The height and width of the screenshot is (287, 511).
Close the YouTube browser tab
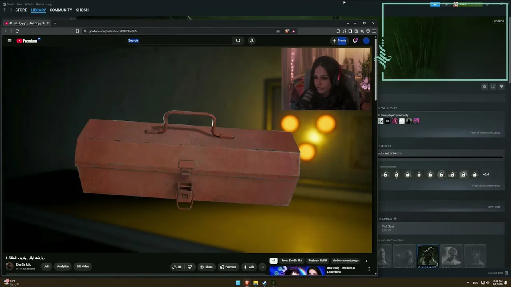pos(48,23)
